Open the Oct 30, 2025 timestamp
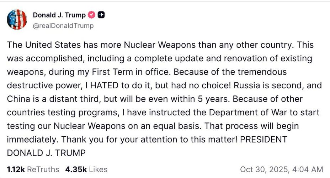 281,169
